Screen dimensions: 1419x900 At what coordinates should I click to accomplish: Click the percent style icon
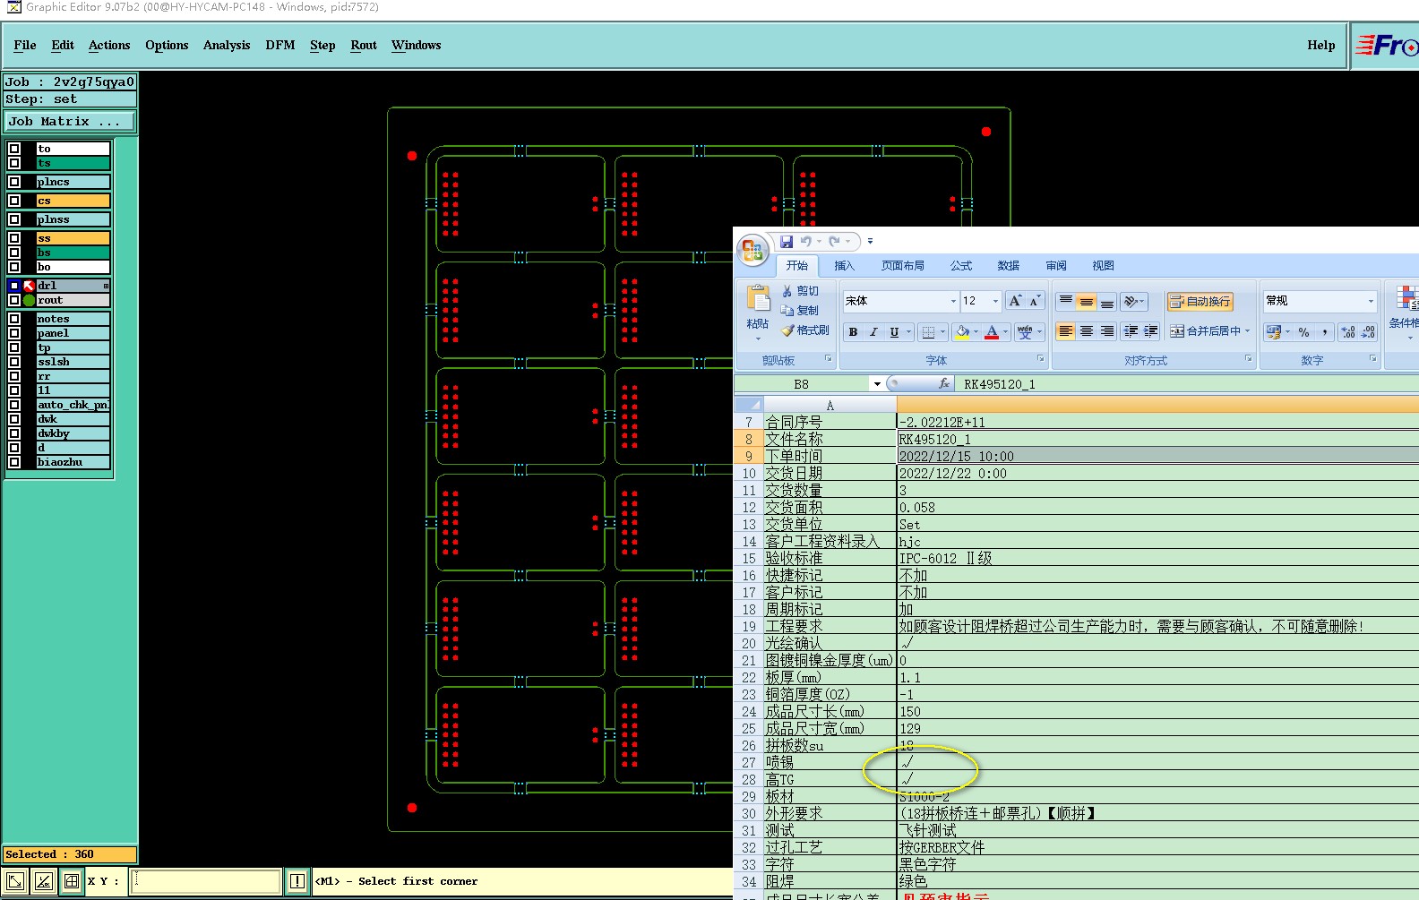[x=1303, y=332]
